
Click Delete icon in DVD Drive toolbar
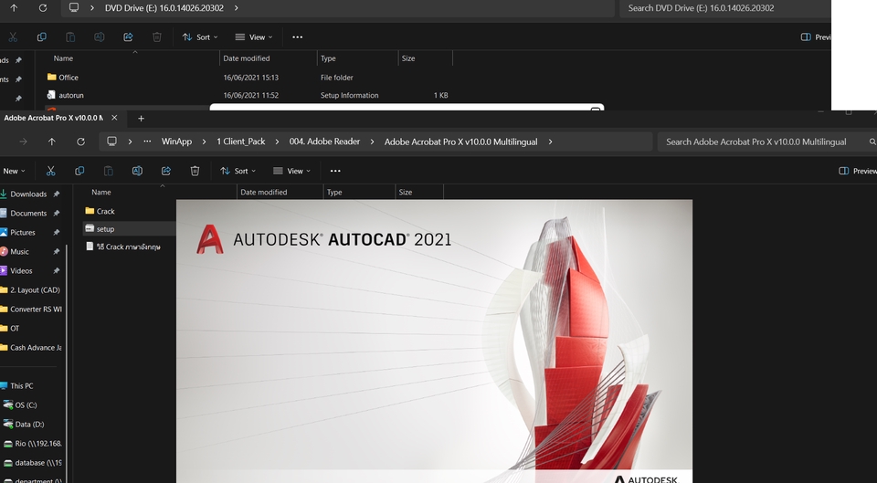click(x=157, y=37)
